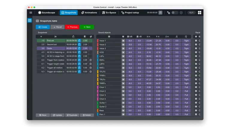Switch to the En-Space tab
Image resolution: width=230 pixels, height=130 pixels.
click(109, 13)
